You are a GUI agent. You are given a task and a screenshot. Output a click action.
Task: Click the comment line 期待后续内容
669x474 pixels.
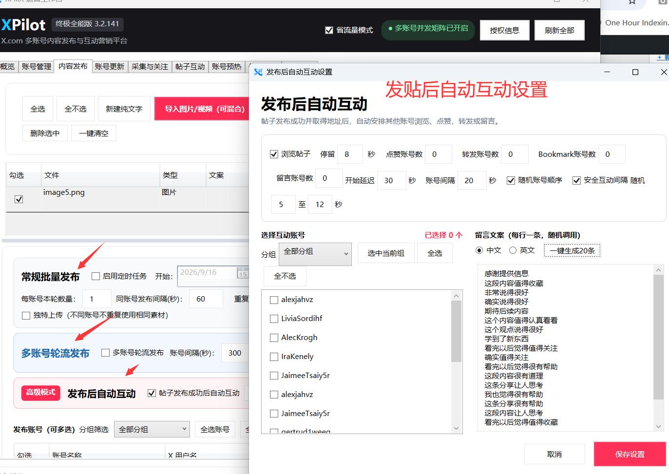pos(506,311)
